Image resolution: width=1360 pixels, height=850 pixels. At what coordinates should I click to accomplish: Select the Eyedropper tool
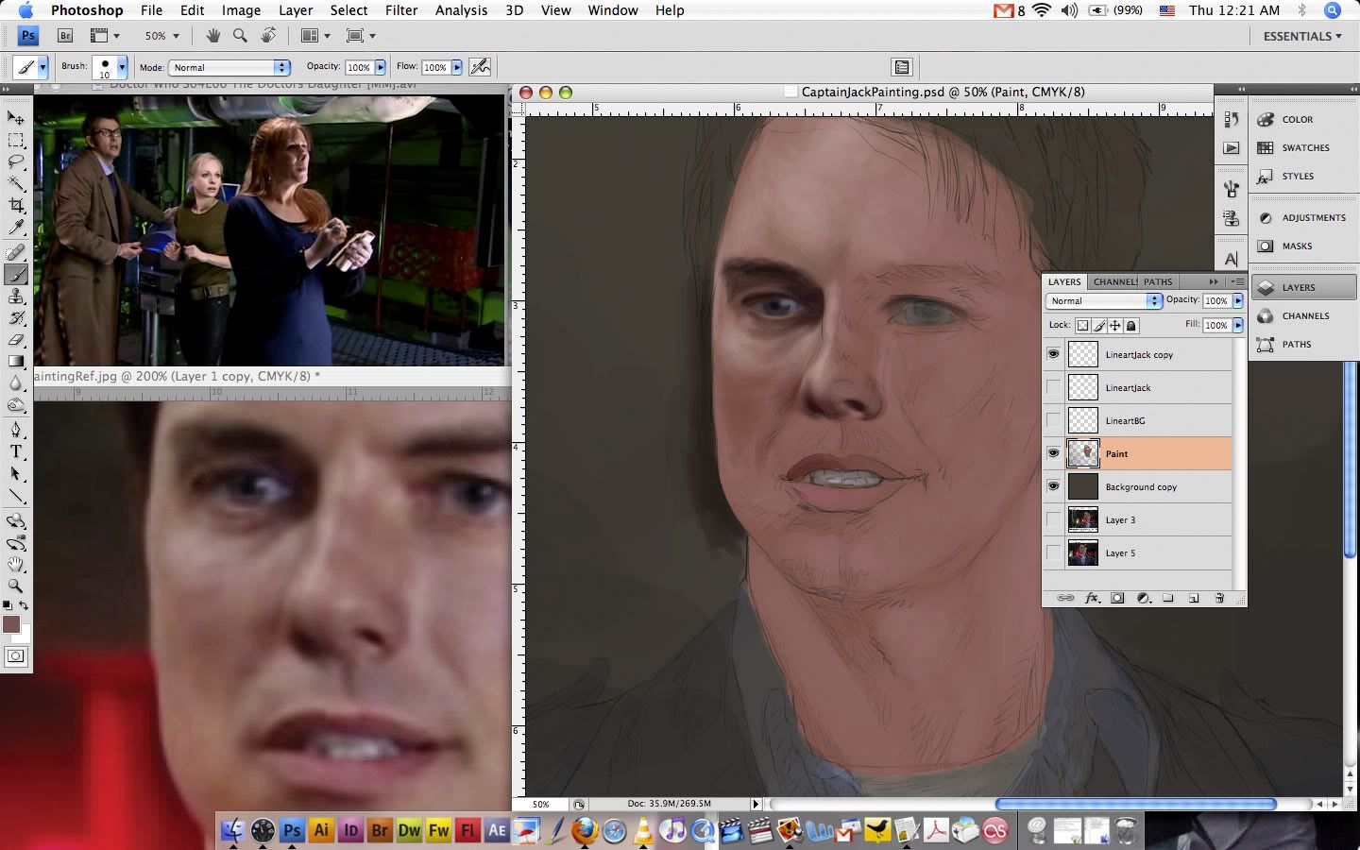click(x=16, y=228)
